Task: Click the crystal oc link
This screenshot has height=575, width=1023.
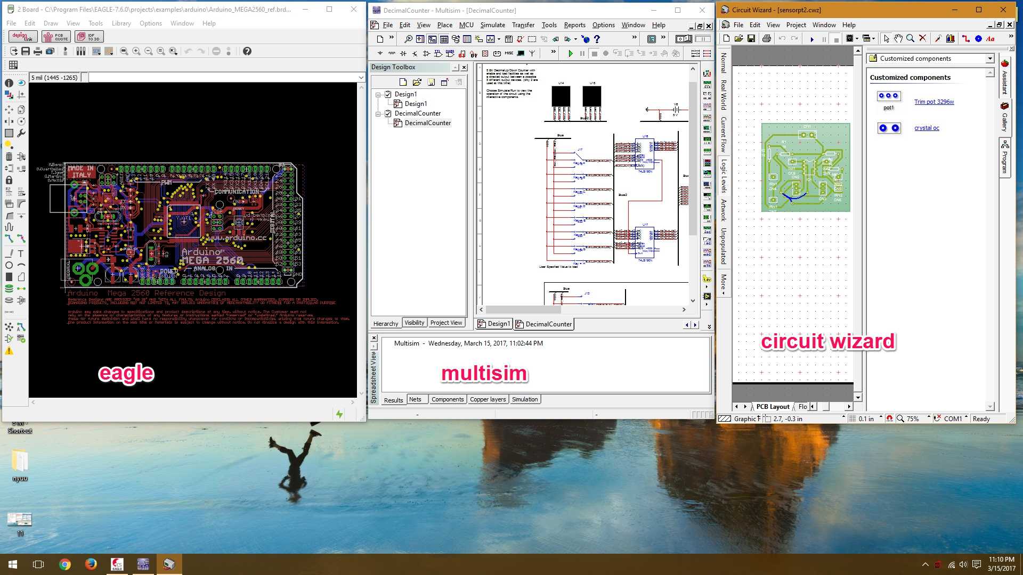Action: coord(927,128)
